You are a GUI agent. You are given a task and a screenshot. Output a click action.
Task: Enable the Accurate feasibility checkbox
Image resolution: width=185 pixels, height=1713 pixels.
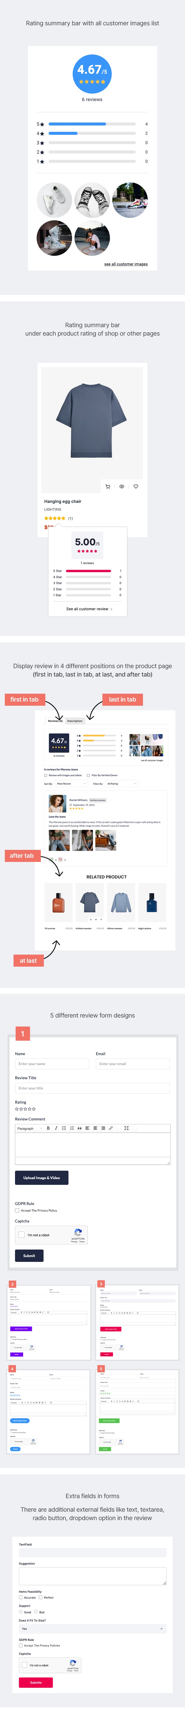pyautogui.click(x=20, y=1597)
